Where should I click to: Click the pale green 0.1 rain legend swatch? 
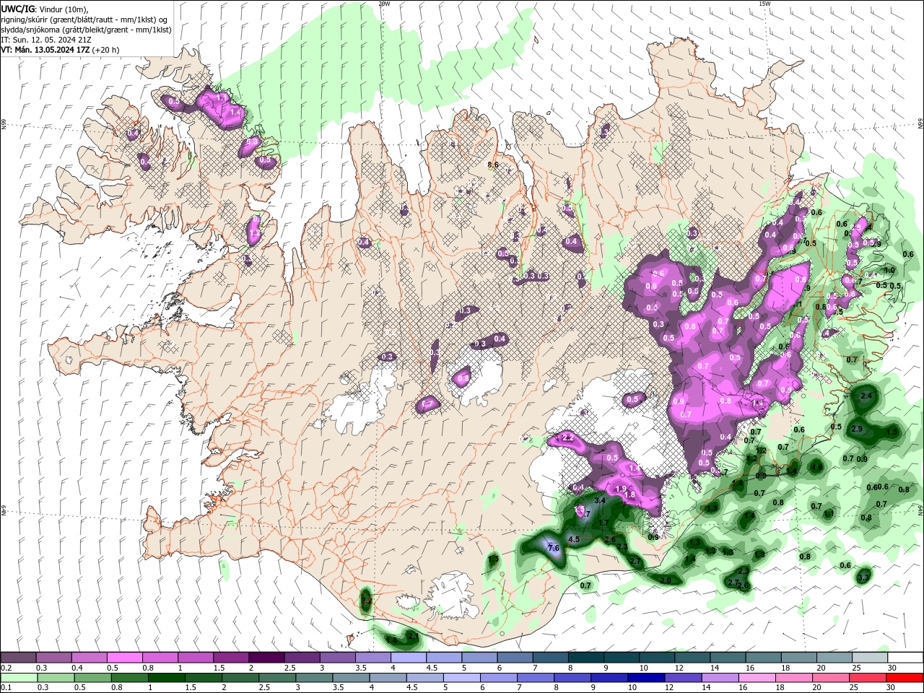19,678
